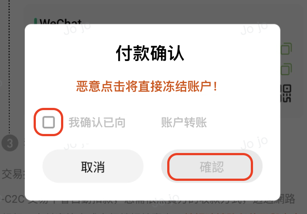Open the QR code icon behind dialog
307x214 pixels.
coord(286,93)
